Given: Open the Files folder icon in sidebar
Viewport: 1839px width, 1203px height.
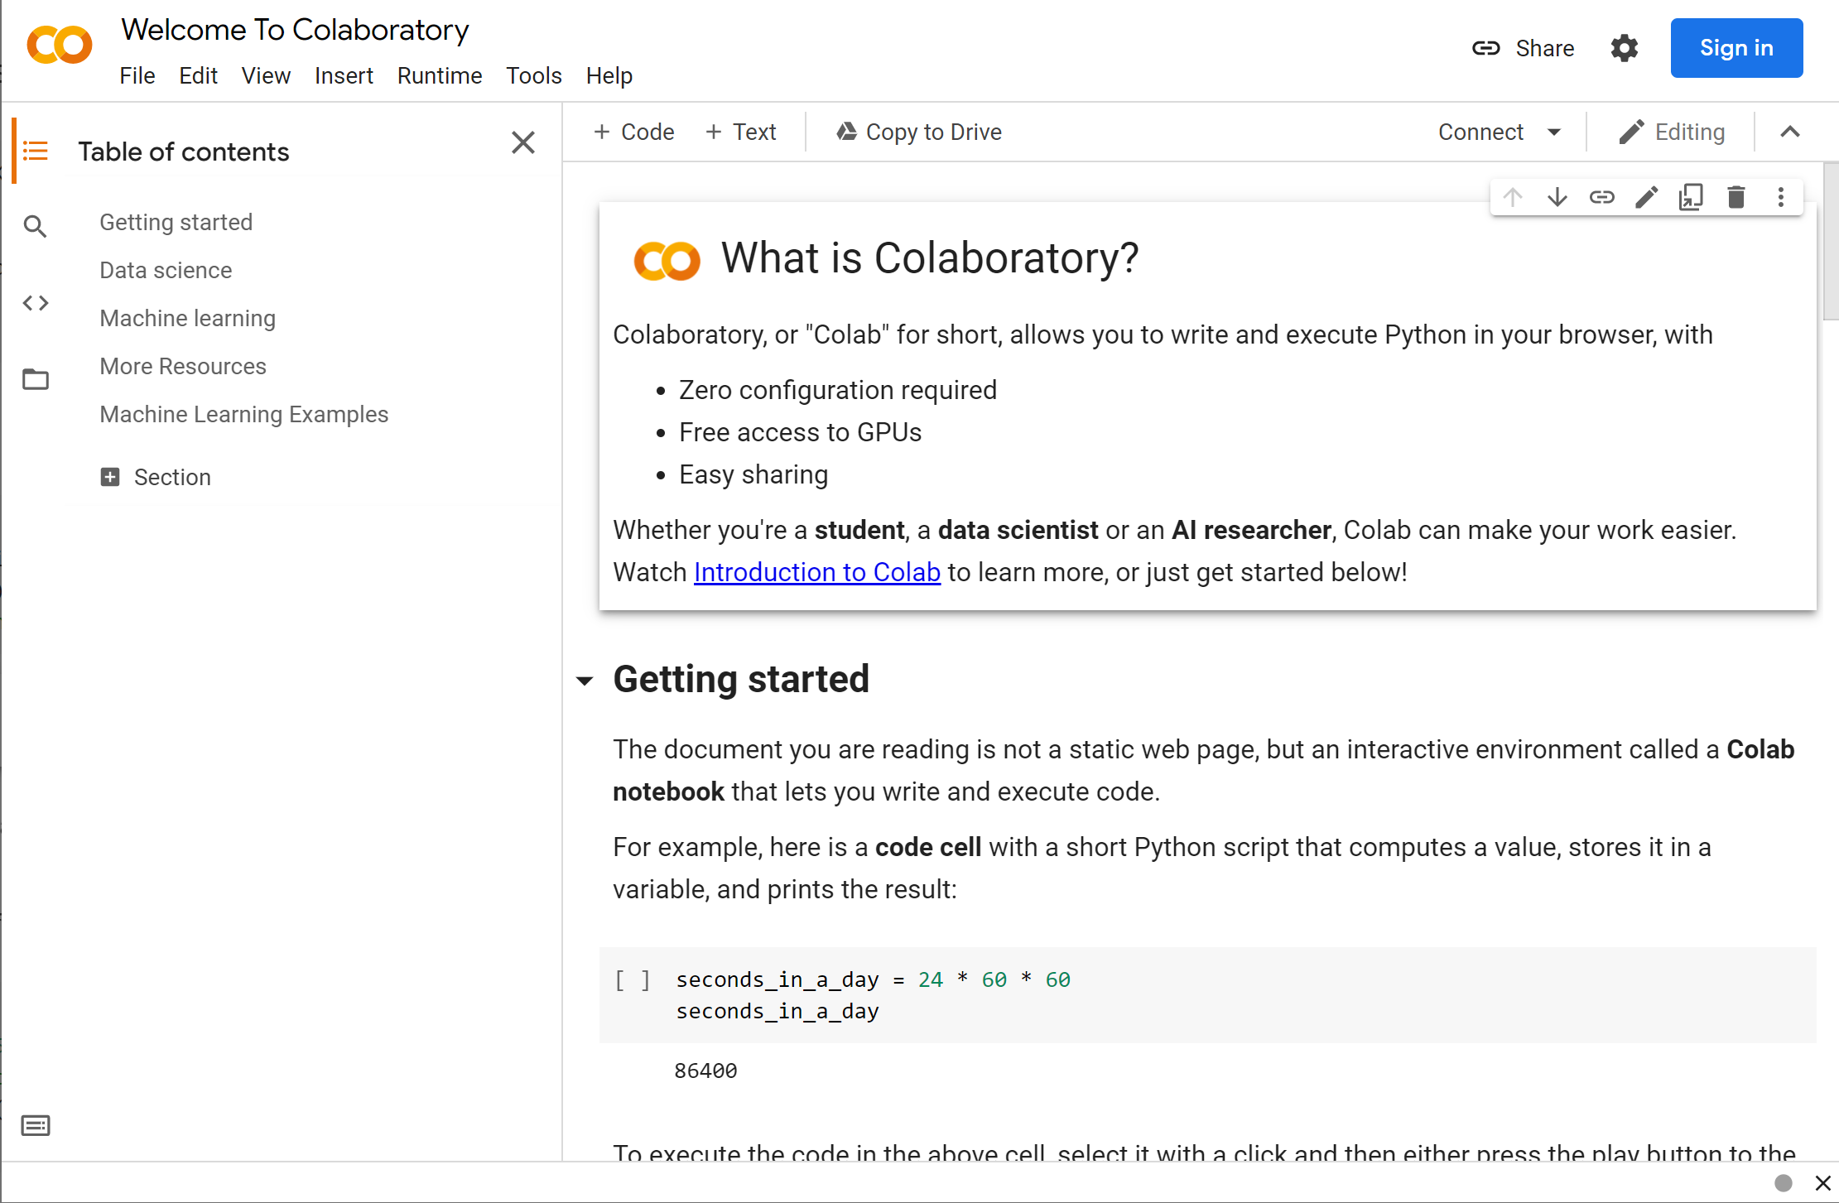Looking at the screenshot, I should tap(36, 379).
